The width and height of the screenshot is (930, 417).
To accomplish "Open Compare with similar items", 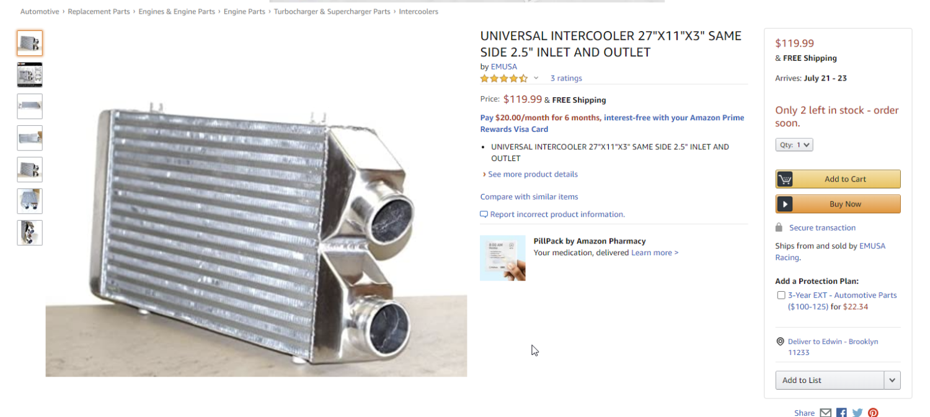I will point(529,196).
